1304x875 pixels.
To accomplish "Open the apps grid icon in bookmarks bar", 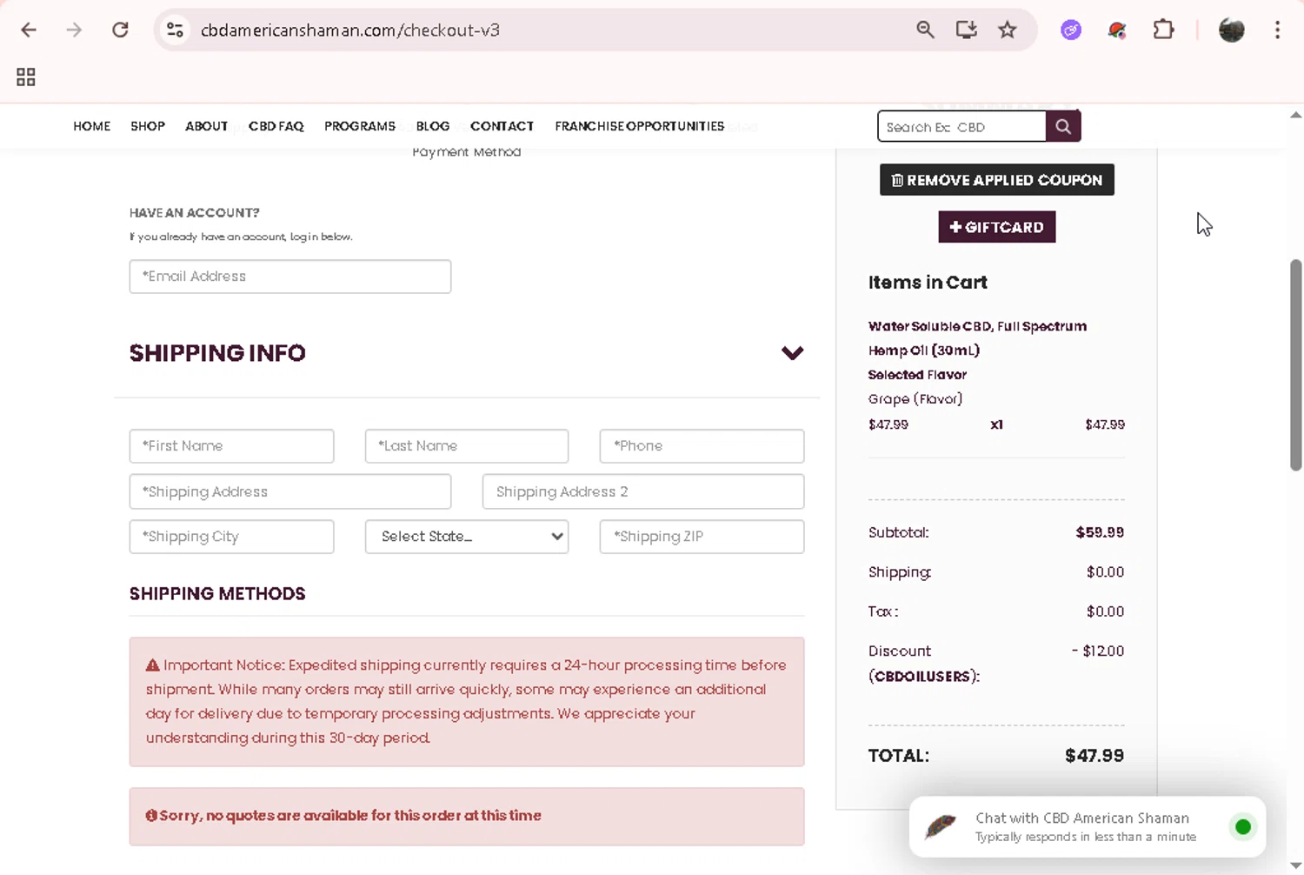I will pos(26,77).
